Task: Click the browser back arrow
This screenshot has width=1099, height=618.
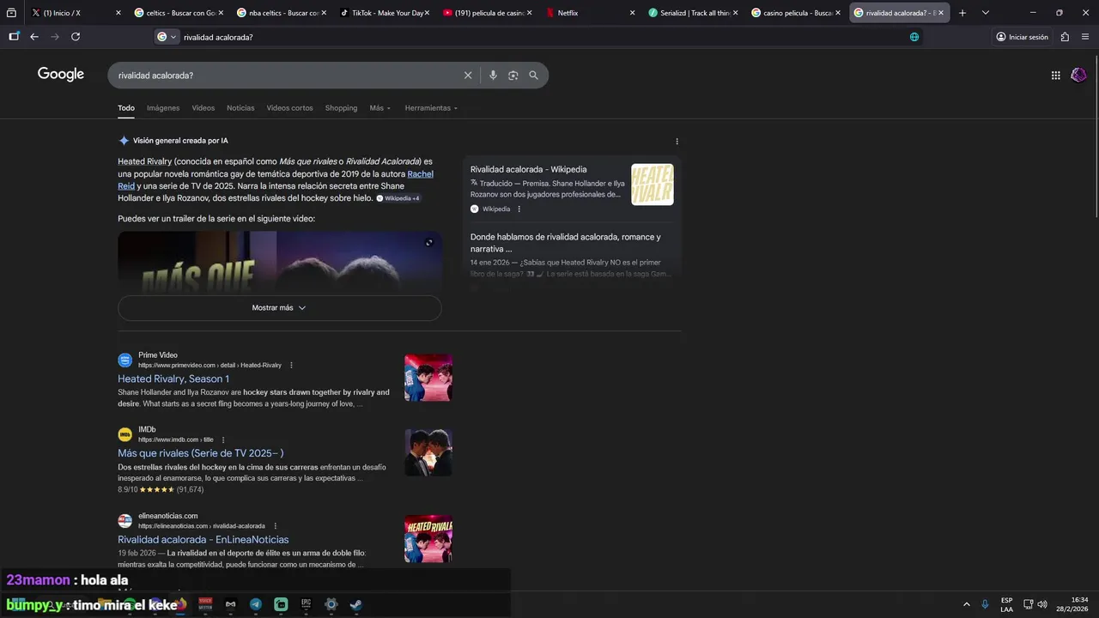Action: 34,37
